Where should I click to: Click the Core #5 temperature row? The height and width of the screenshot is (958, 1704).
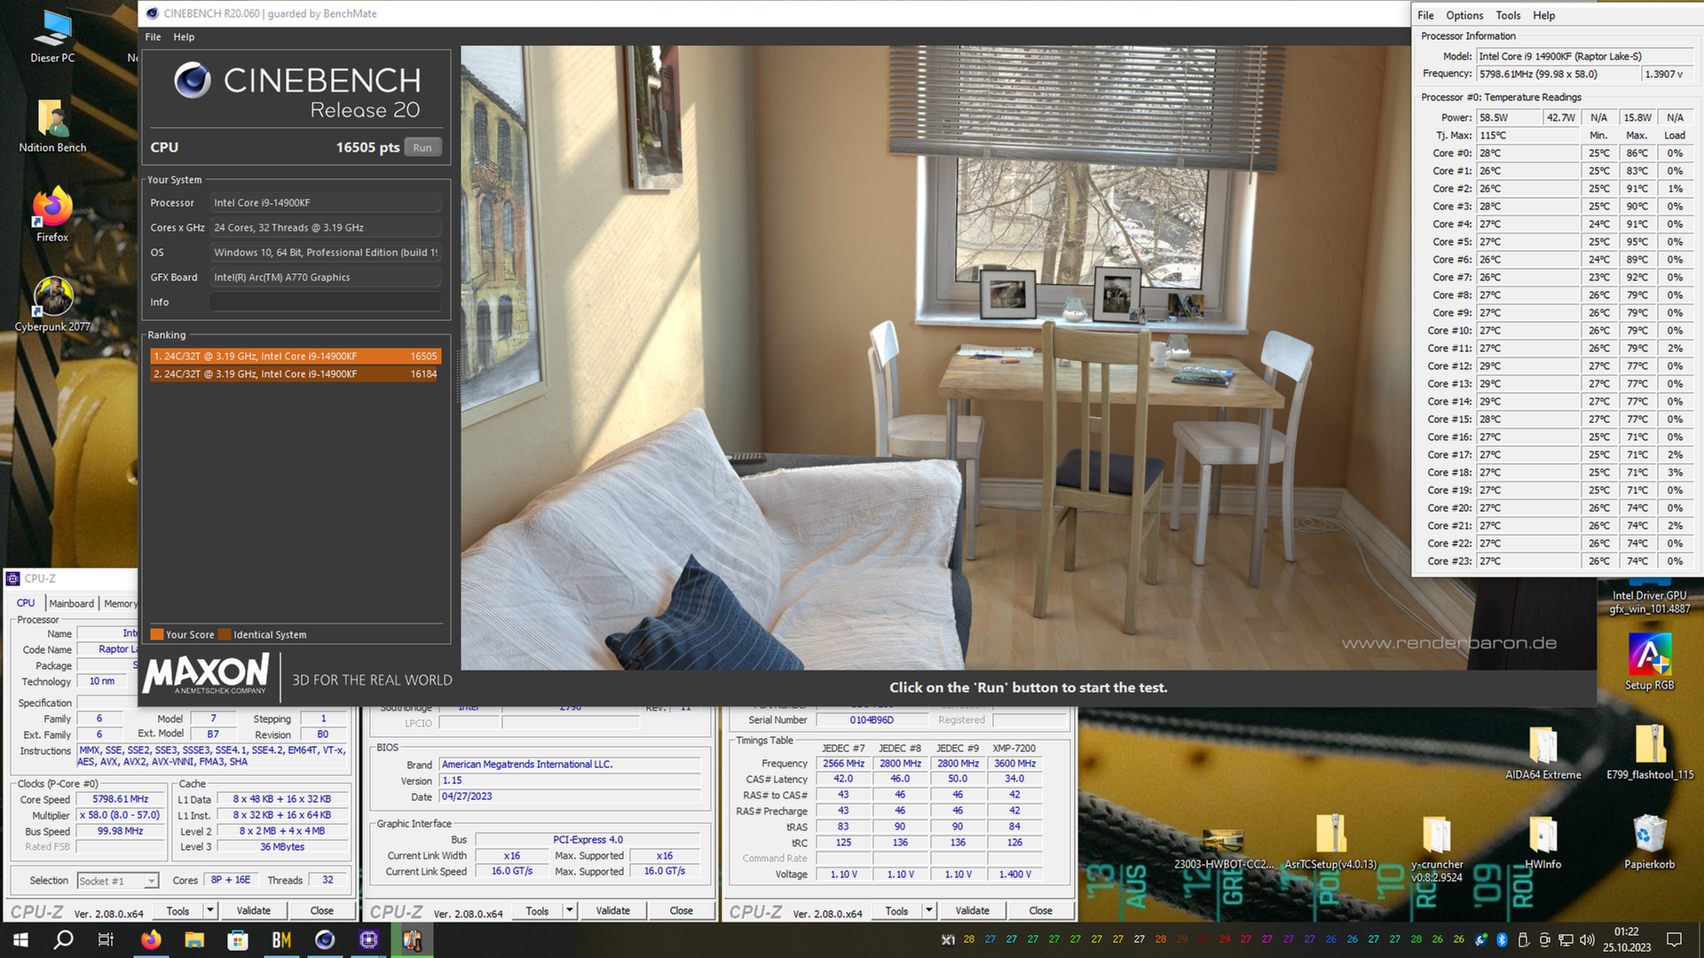(x=1557, y=241)
